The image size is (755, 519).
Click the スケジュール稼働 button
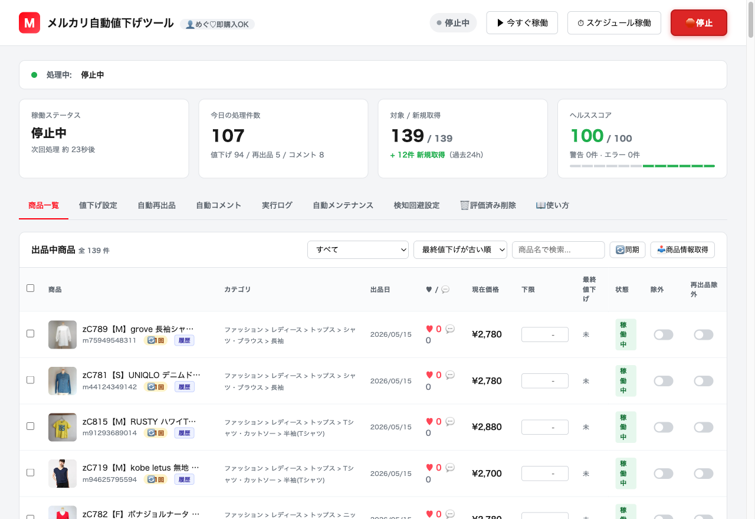pos(614,23)
